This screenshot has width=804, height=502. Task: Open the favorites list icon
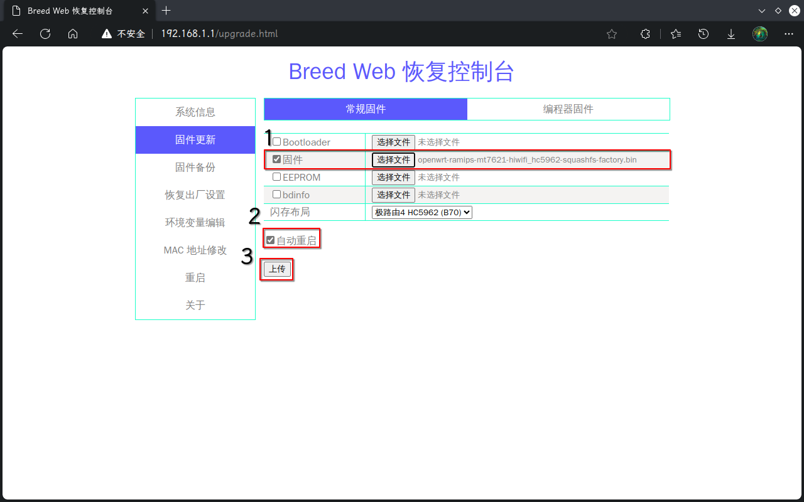click(x=676, y=34)
